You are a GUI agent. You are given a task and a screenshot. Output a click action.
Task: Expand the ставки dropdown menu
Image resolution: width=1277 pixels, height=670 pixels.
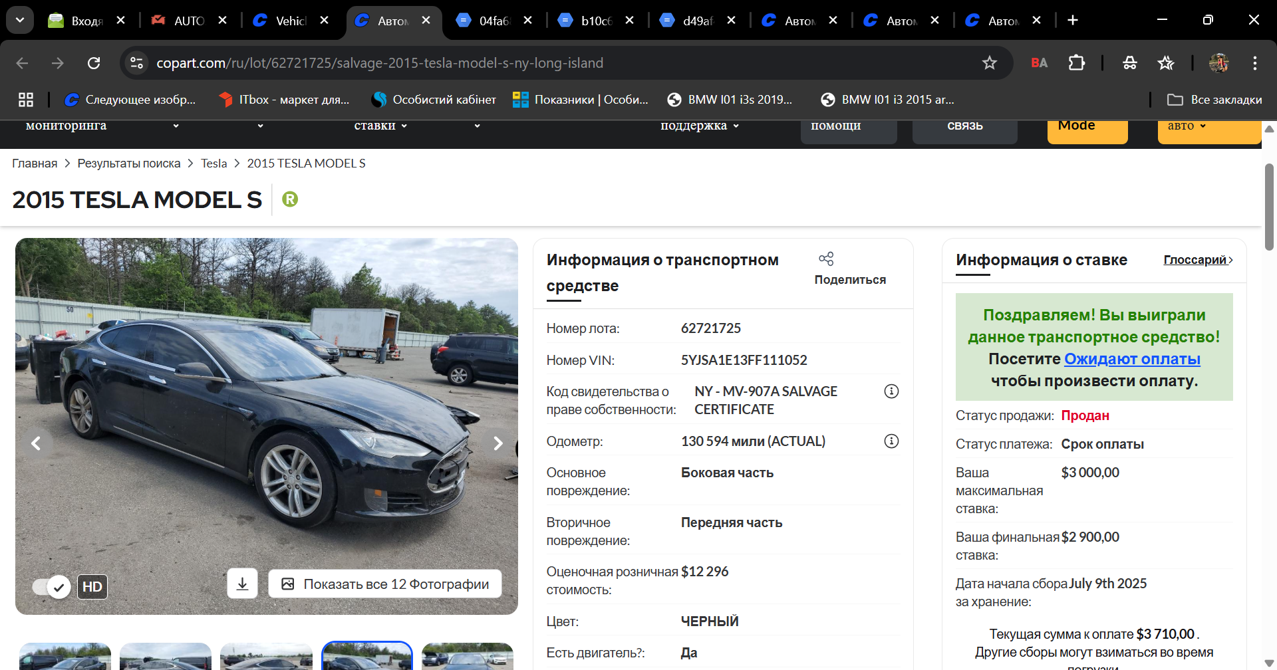380,126
